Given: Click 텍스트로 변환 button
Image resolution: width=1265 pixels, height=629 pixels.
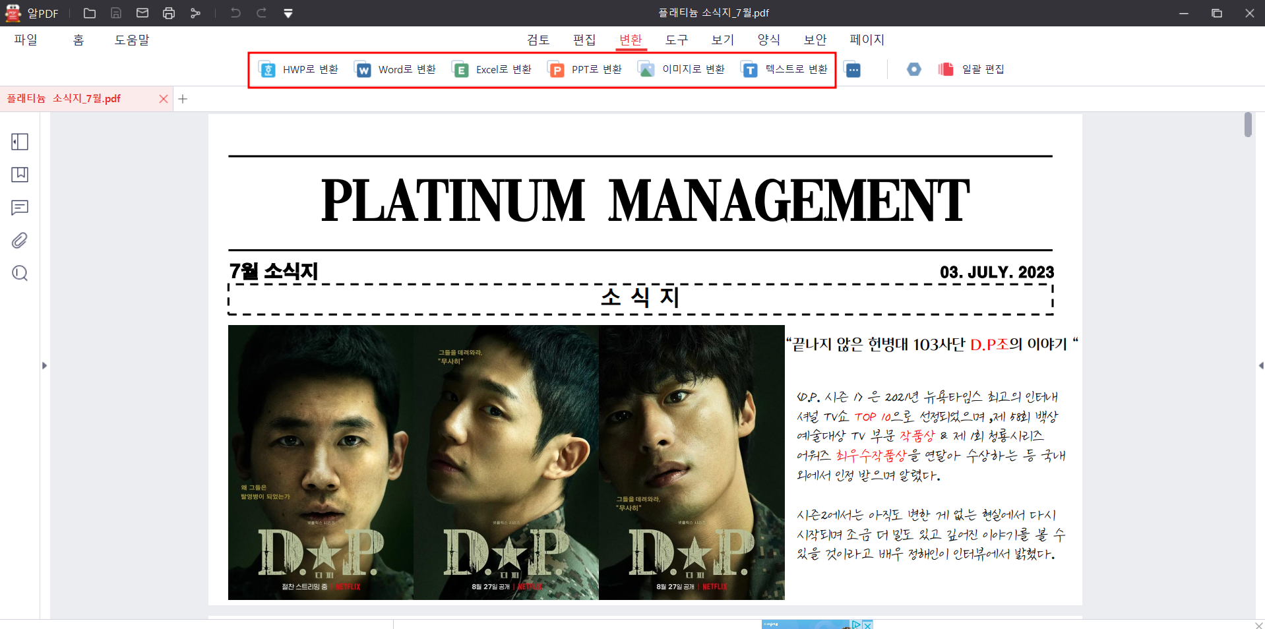Looking at the screenshot, I should point(784,70).
